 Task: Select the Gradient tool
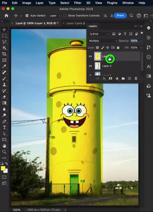tap(4, 103)
